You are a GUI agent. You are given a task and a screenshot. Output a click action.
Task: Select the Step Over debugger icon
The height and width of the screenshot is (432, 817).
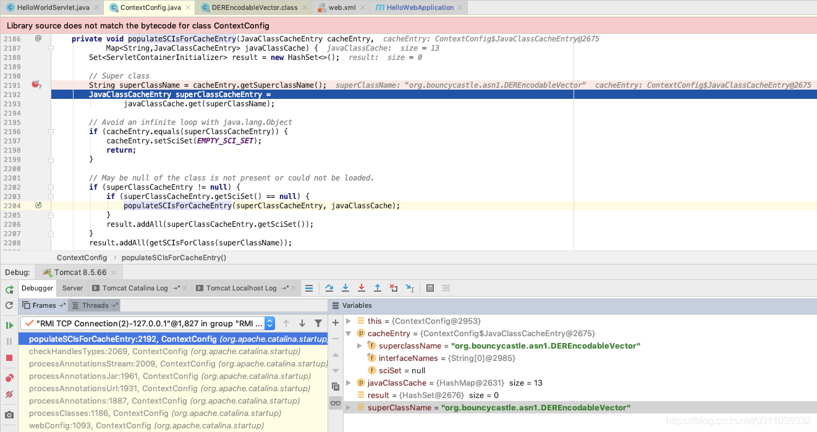329,287
